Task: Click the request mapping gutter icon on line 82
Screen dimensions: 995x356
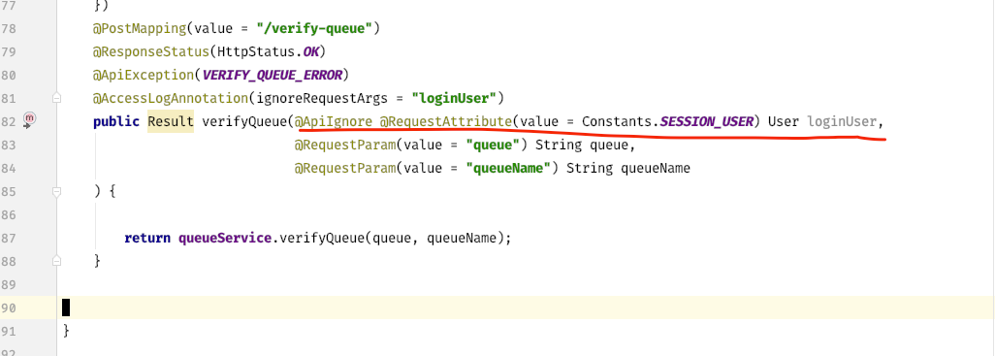Action: [30, 120]
